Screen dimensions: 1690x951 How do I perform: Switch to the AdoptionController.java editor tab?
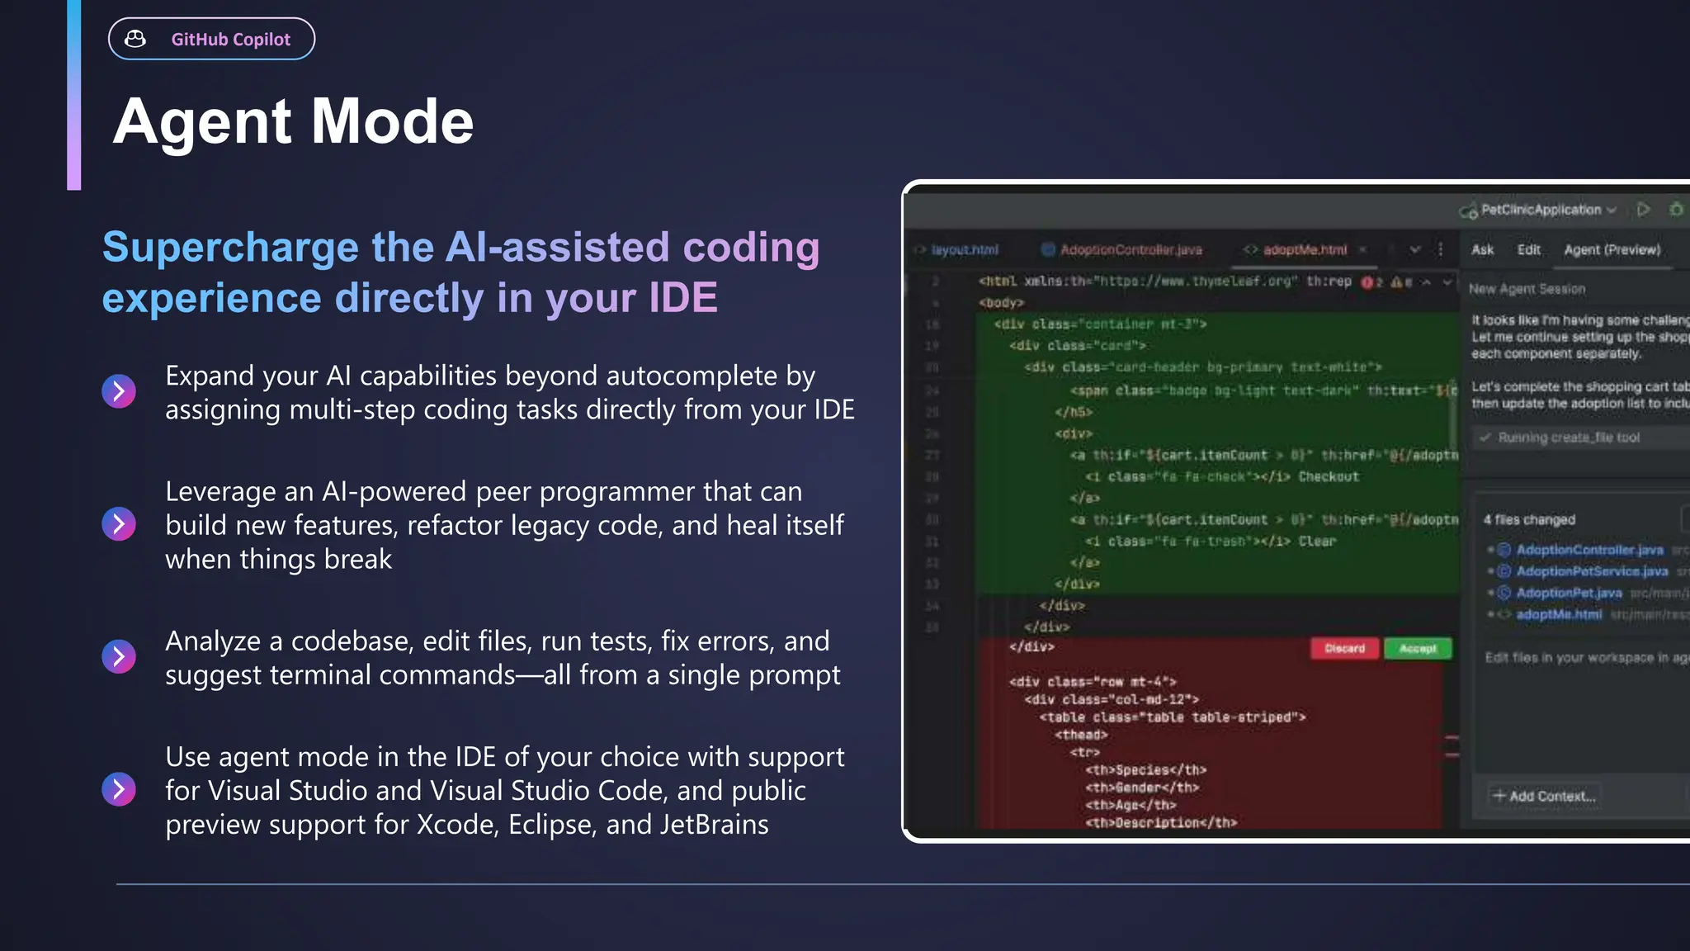click(1121, 249)
